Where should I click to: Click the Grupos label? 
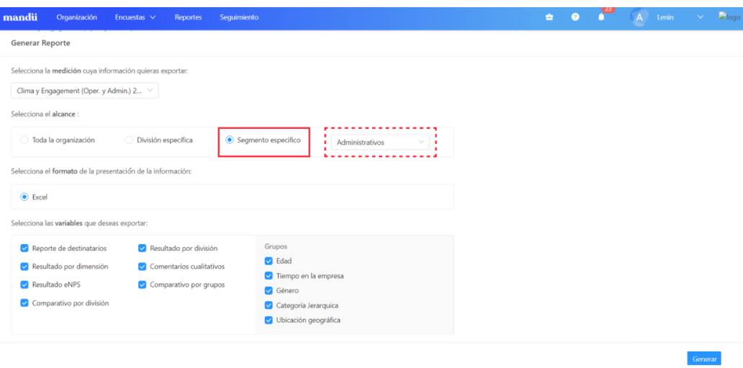pyautogui.click(x=276, y=246)
